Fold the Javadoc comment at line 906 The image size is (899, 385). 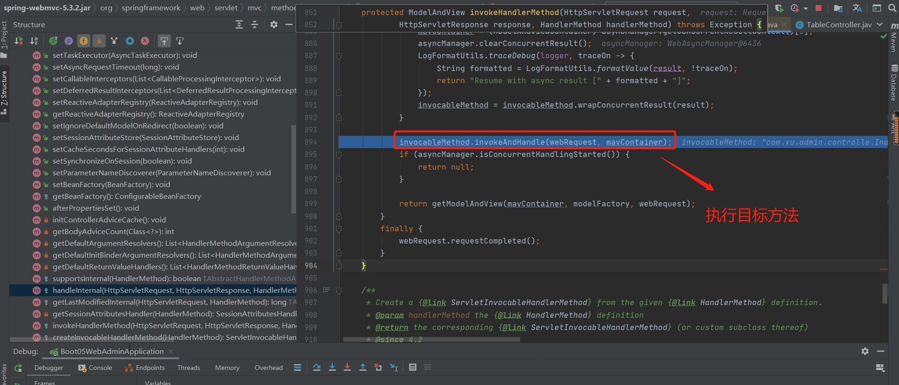point(338,291)
